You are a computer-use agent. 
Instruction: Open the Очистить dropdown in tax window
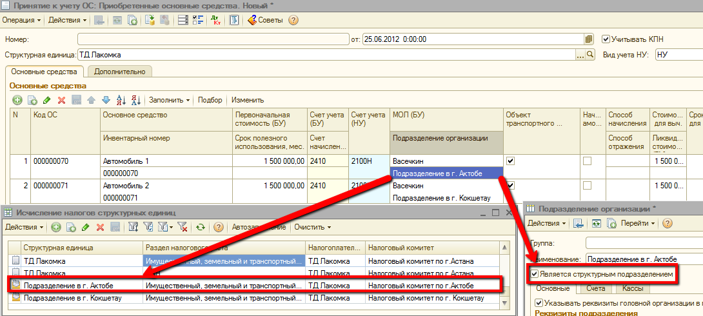click(x=313, y=227)
